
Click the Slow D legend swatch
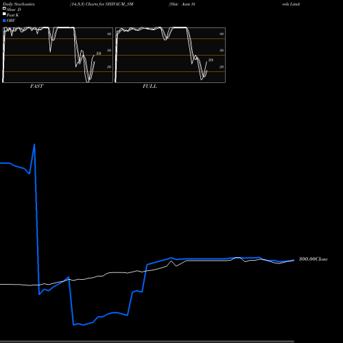click(x=4, y=9)
